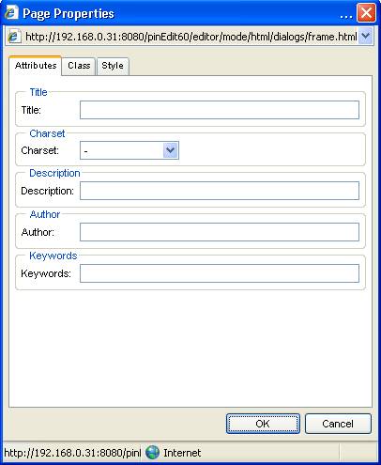The height and width of the screenshot is (465, 381).
Task: Focus the Keywords text field
Action: (x=220, y=273)
